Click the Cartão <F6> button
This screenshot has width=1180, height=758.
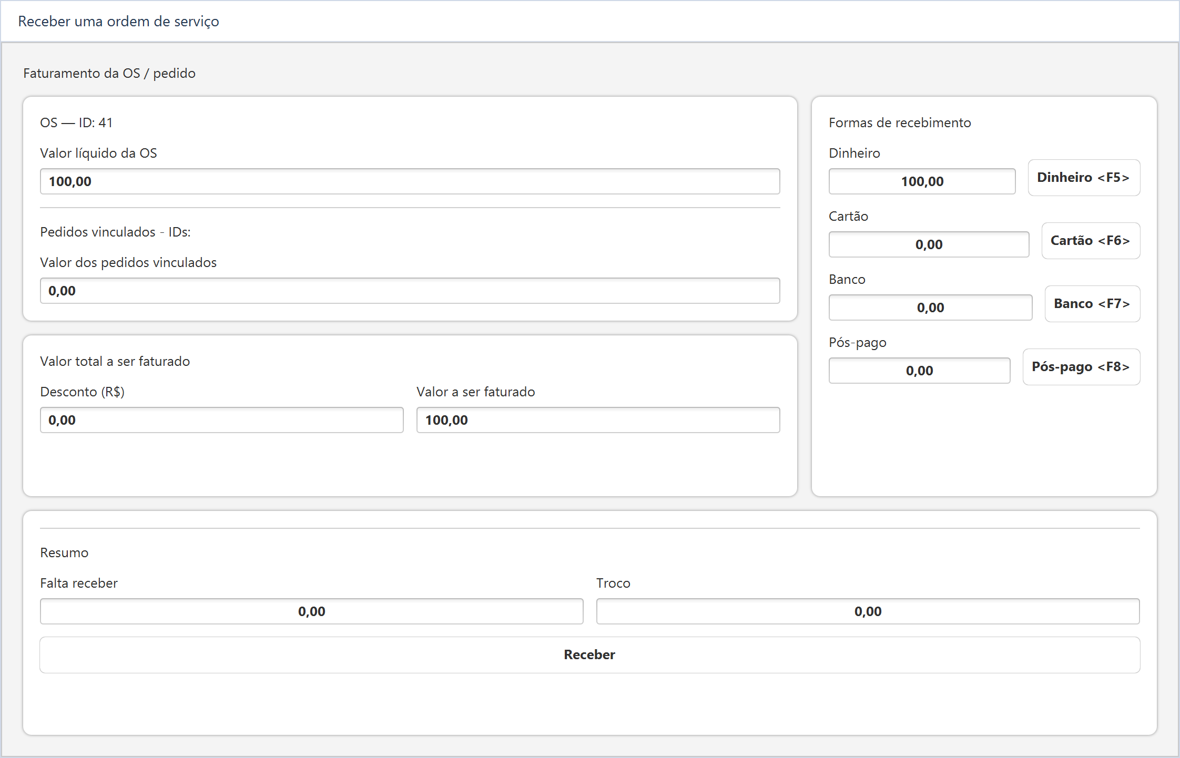coord(1091,241)
